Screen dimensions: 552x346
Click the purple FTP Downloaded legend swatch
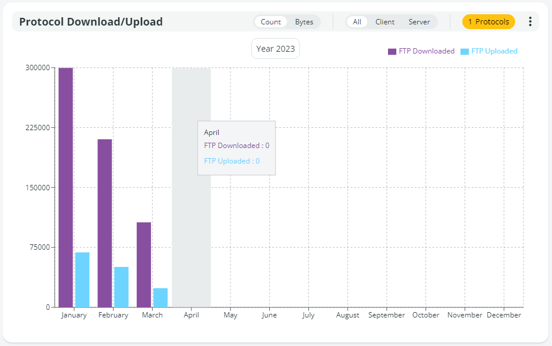pos(392,52)
